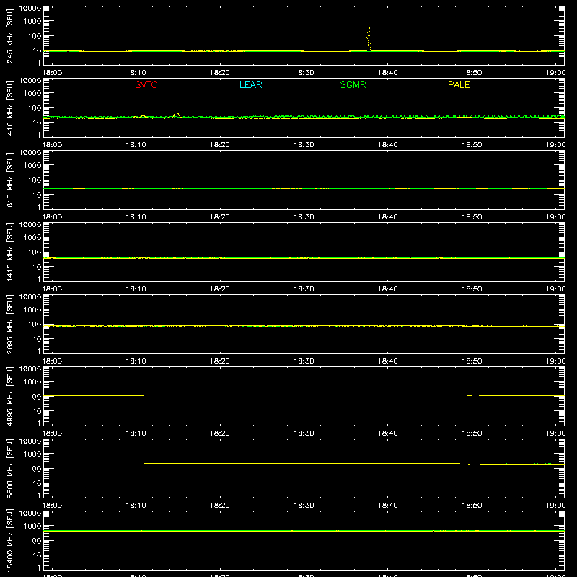Select the 610 MHz [SFU] axis title
The image size is (577, 577).
[x=9, y=180]
